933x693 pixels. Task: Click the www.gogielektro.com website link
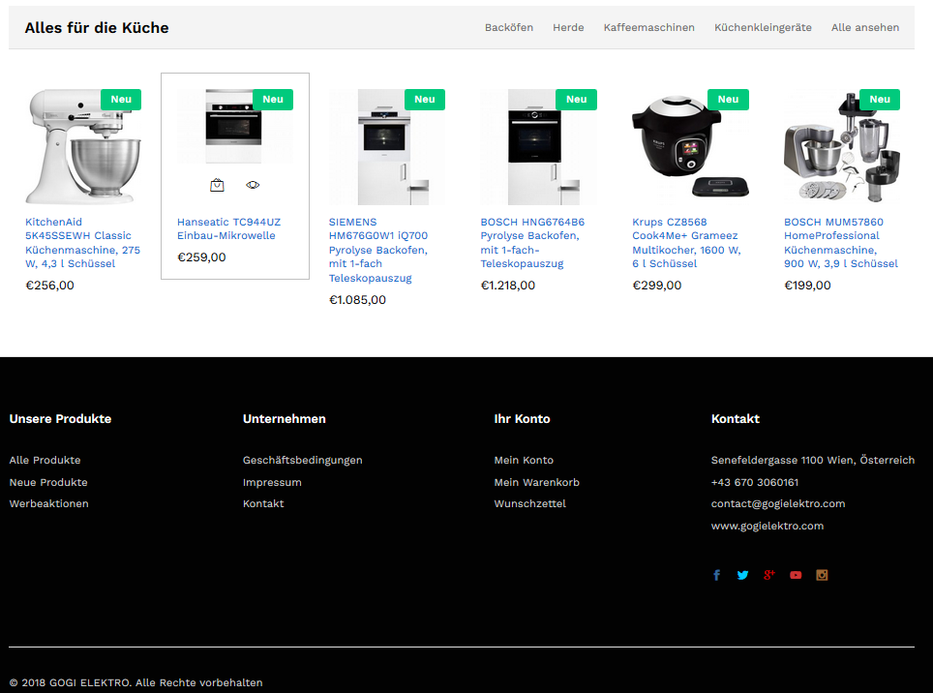767,526
